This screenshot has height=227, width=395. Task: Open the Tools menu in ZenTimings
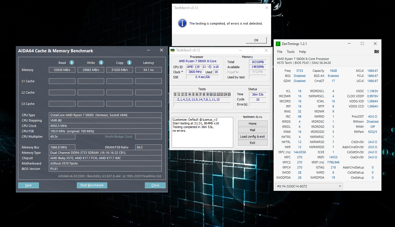tap(291, 52)
